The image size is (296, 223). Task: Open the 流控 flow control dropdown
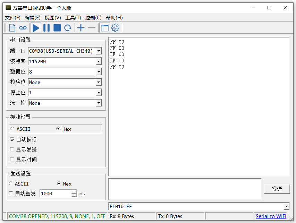tap(99, 103)
